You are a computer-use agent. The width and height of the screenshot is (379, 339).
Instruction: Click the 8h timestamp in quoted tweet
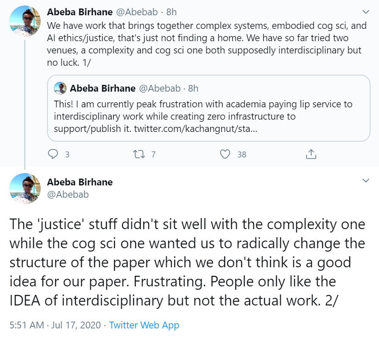193,88
